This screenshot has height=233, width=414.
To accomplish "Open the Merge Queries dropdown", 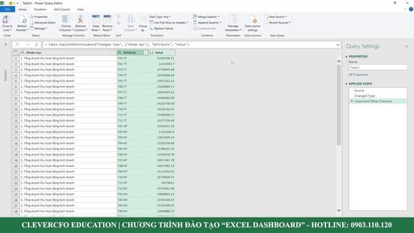I will point(206,17).
